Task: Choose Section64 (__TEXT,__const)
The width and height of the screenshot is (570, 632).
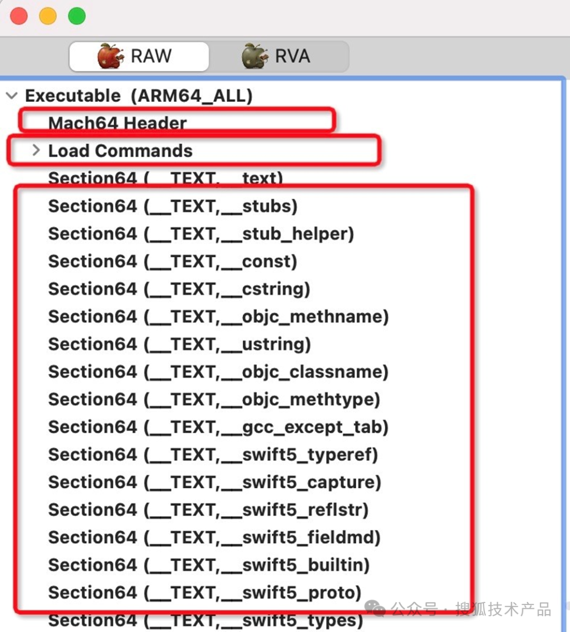Action: [x=173, y=262]
